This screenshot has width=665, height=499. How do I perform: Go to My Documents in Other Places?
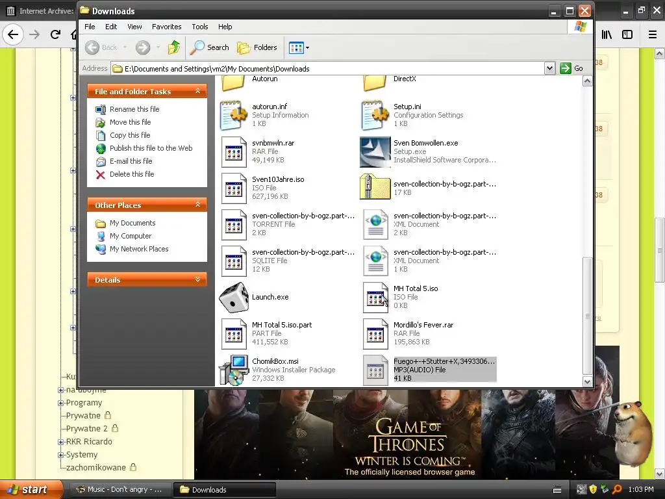click(132, 223)
